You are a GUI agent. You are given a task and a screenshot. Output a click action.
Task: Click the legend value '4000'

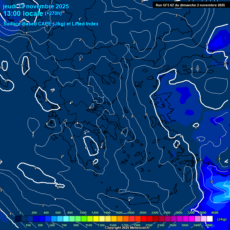point(209,225)
